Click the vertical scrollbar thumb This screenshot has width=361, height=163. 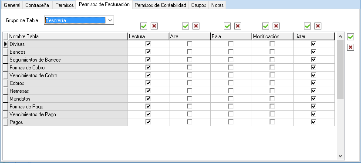(x=341, y=69)
